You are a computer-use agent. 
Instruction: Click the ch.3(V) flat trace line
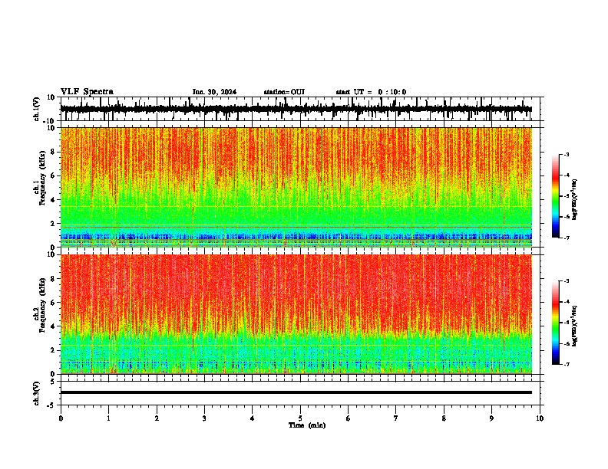296,392
